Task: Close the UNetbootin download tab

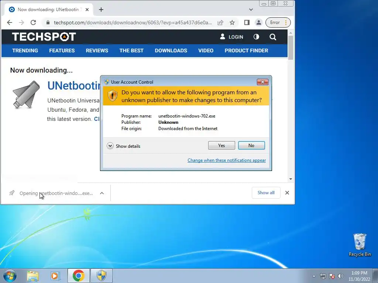Action: [x=87, y=10]
